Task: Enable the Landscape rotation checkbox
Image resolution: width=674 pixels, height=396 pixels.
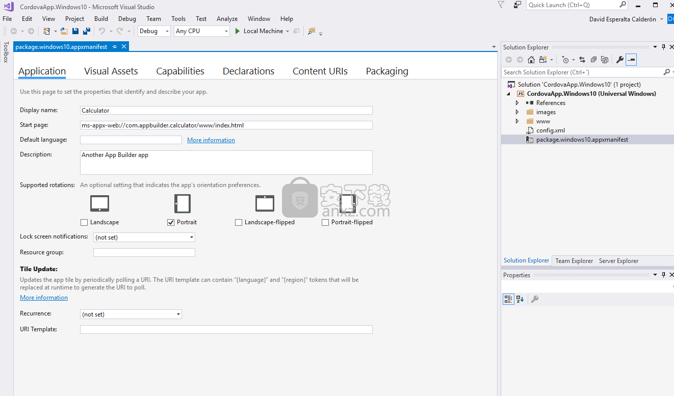Action: (x=84, y=222)
